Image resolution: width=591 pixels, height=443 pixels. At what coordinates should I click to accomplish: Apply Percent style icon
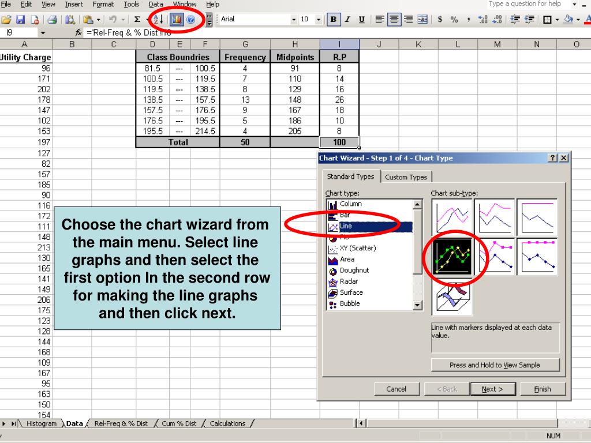click(454, 19)
